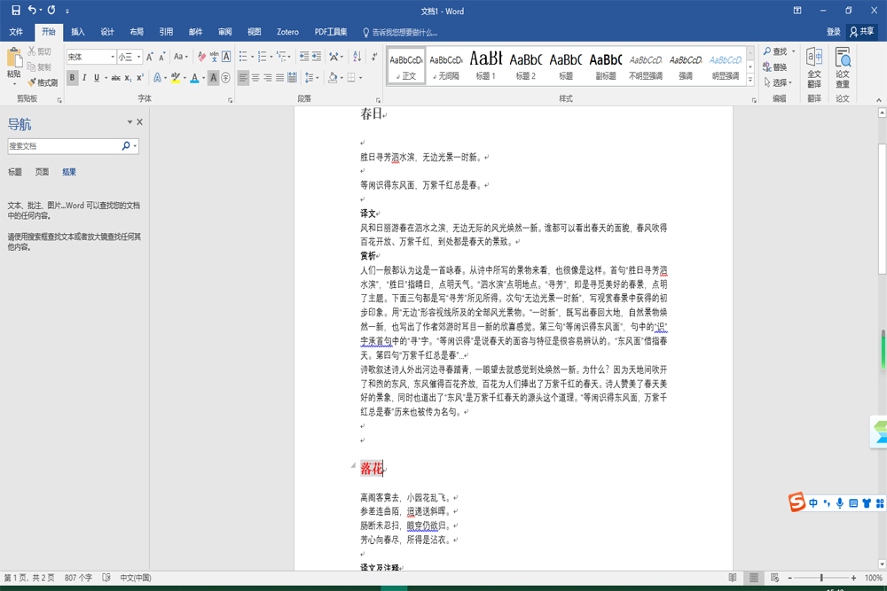Expand the font color dropdown arrow
The image size is (887, 591).
pyautogui.click(x=204, y=80)
